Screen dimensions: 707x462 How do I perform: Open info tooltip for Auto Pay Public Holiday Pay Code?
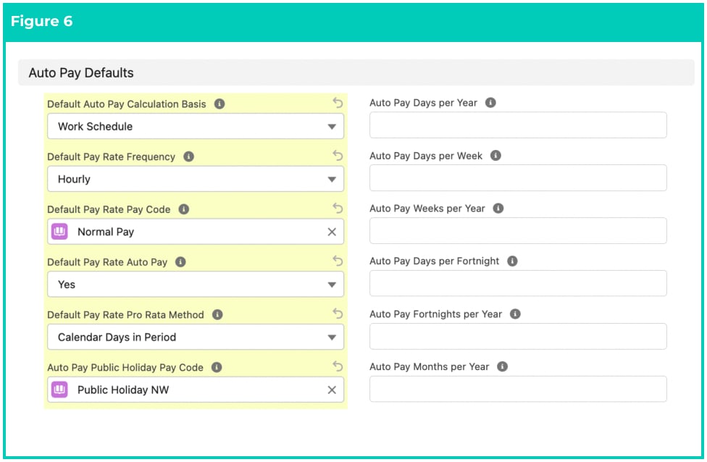[x=217, y=367]
